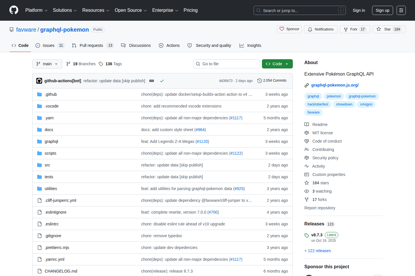The image size is (415, 276).
Task: Open the Readme via the book icon
Action: click(307, 124)
